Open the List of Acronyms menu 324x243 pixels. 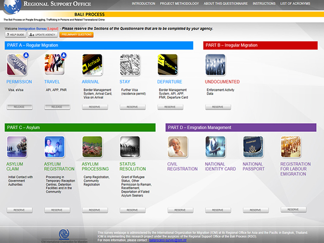295,3
